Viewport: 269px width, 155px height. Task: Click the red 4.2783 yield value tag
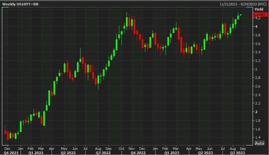(260, 15)
